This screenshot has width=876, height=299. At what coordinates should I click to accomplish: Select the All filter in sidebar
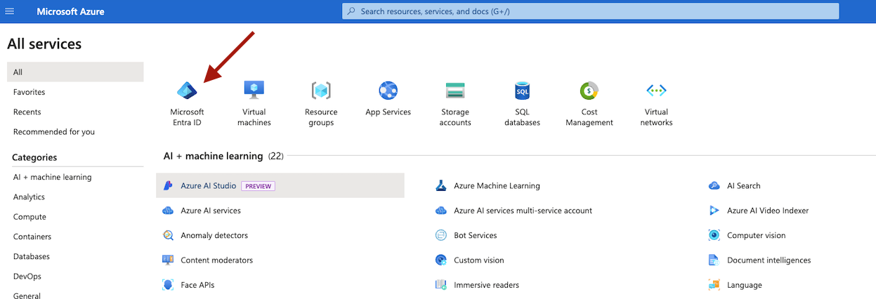75,72
